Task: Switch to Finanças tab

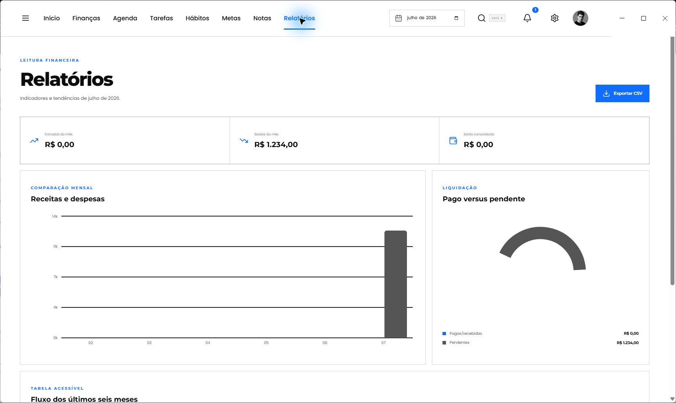Action: pyautogui.click(x=86, y=18)
